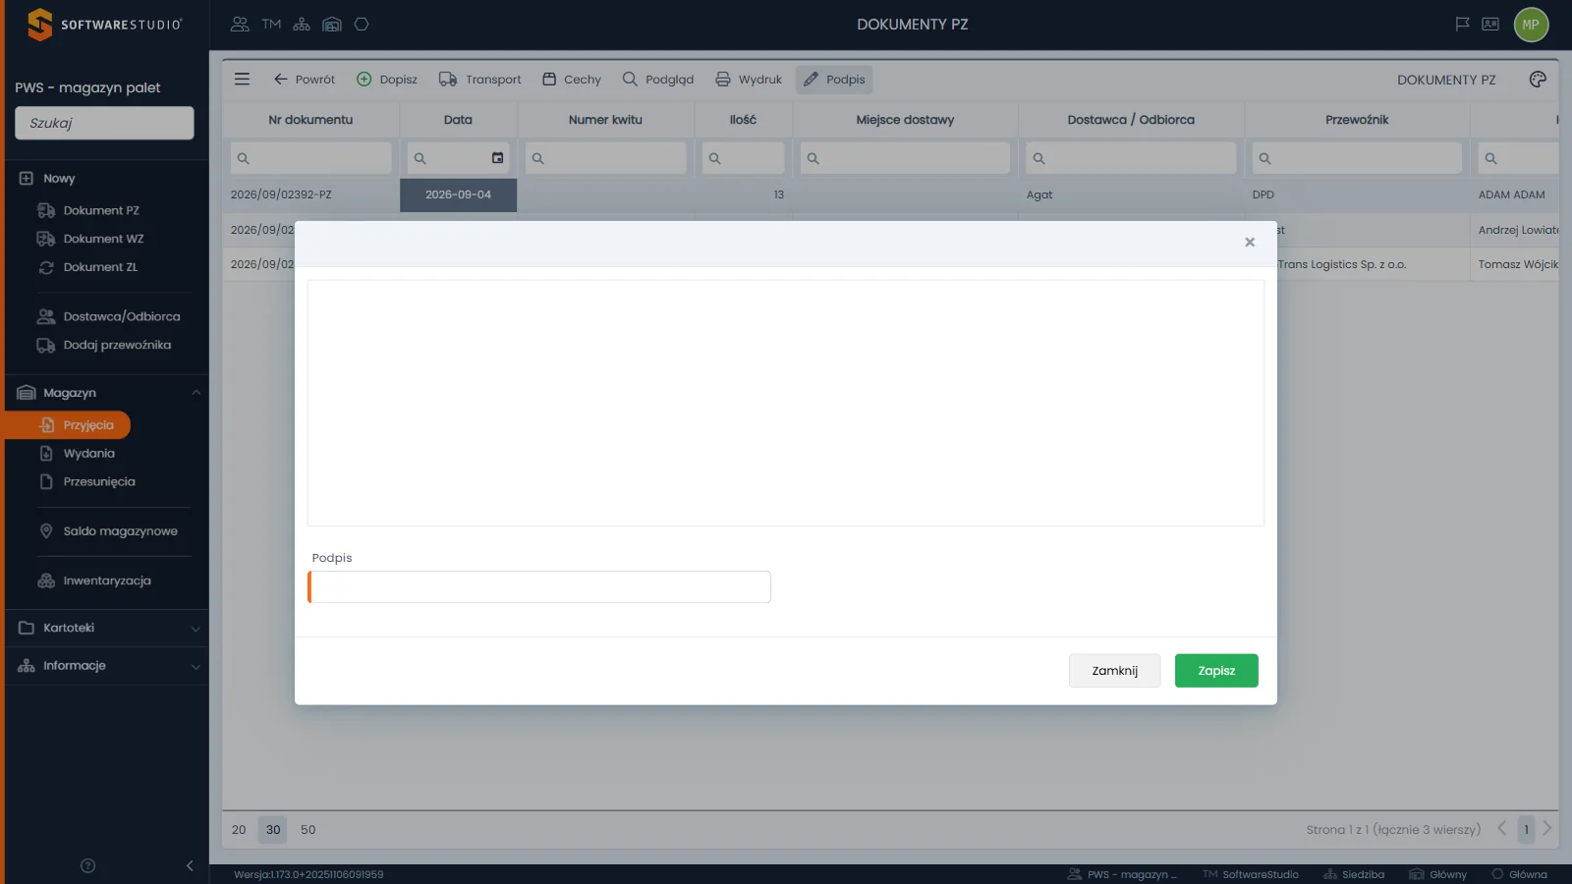Open Inwentaryzacja in the sidebar
Screen dimensions: 1572x884
[107, 580]
